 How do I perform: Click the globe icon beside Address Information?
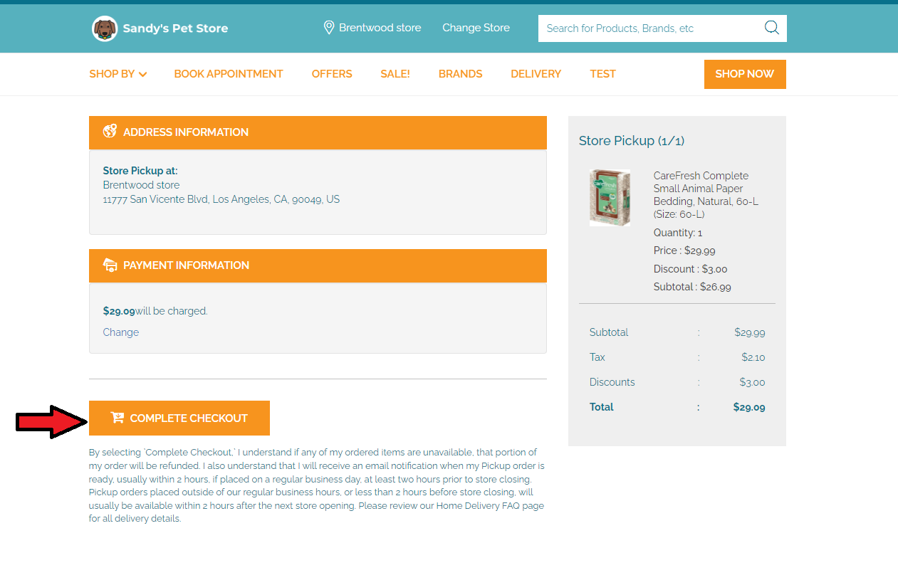click(110, 132)
